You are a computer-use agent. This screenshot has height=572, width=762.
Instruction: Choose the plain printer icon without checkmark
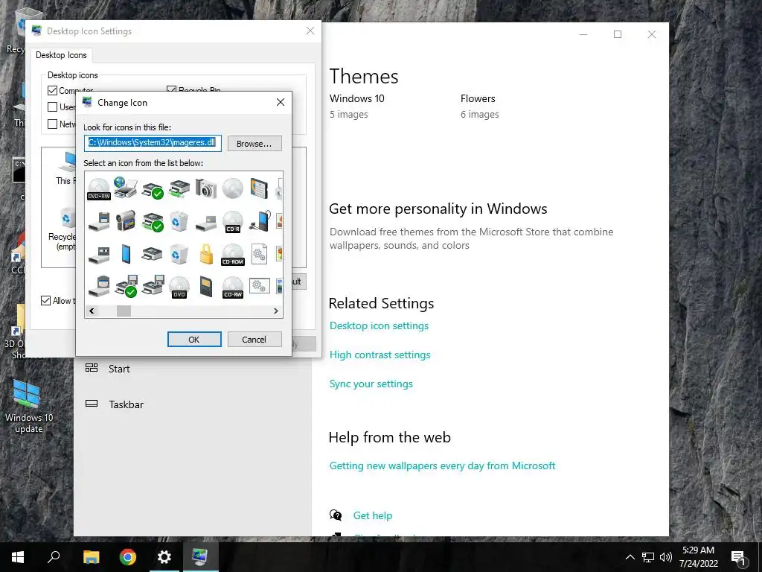click(x=152, y=254)
